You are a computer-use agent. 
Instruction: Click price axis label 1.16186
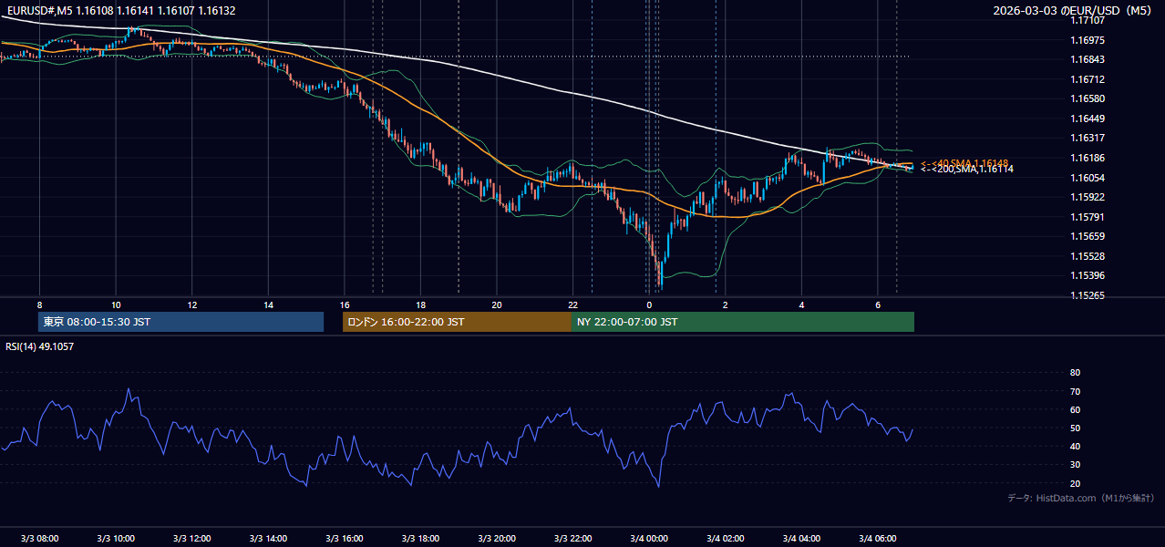tap(1088, 158)
